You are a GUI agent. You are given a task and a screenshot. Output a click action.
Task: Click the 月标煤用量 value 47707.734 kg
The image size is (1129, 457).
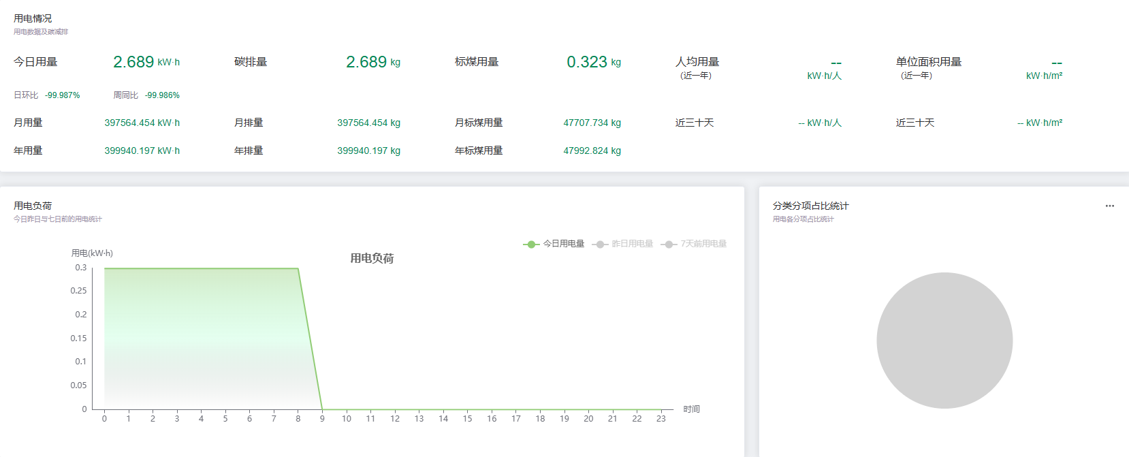tap(592, 123)
